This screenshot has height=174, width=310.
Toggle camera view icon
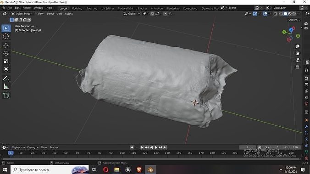click(297, 60)
